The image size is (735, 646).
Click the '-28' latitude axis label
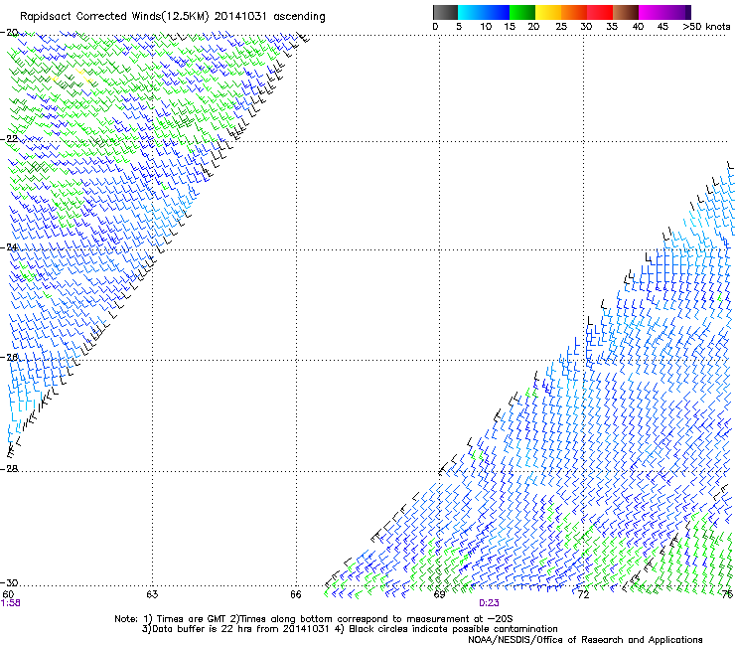[x=9, y=469]
